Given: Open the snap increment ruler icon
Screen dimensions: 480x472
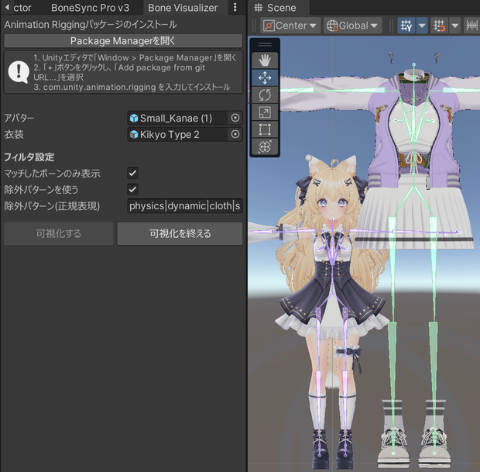Looking at the screenshot, I should click(471, 26).
